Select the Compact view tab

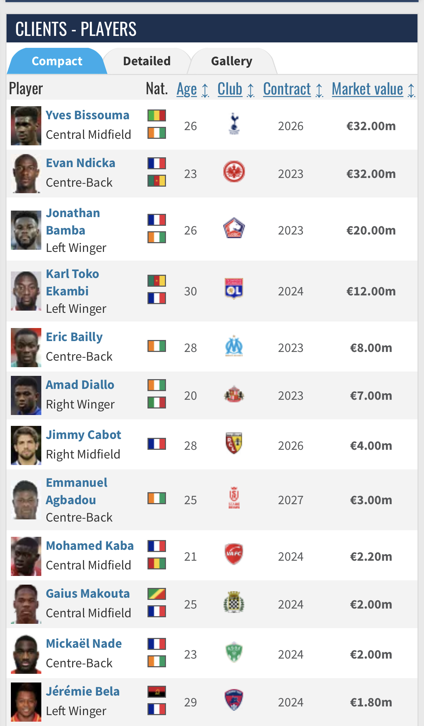(x=57, y=61)
